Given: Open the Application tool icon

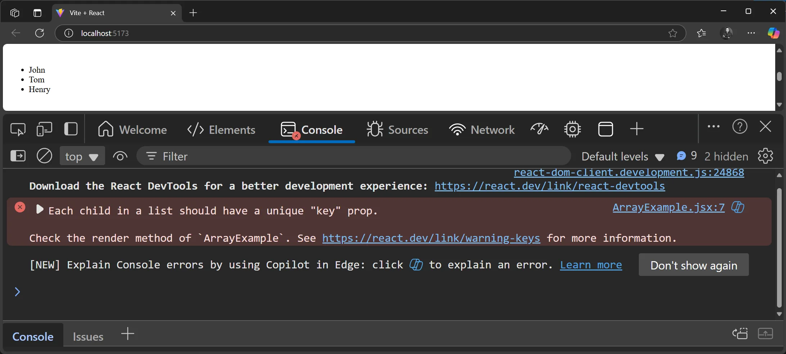Looking at the screenshot, I should tap(606, 129).
